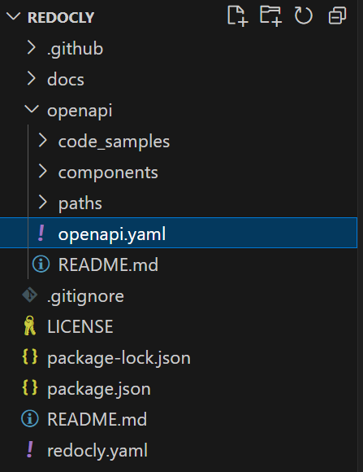The height and width of the screenshot is (472, 363).
Task: Click the exclamation icon beside redocly.yaml
Action: coord(30,449)
